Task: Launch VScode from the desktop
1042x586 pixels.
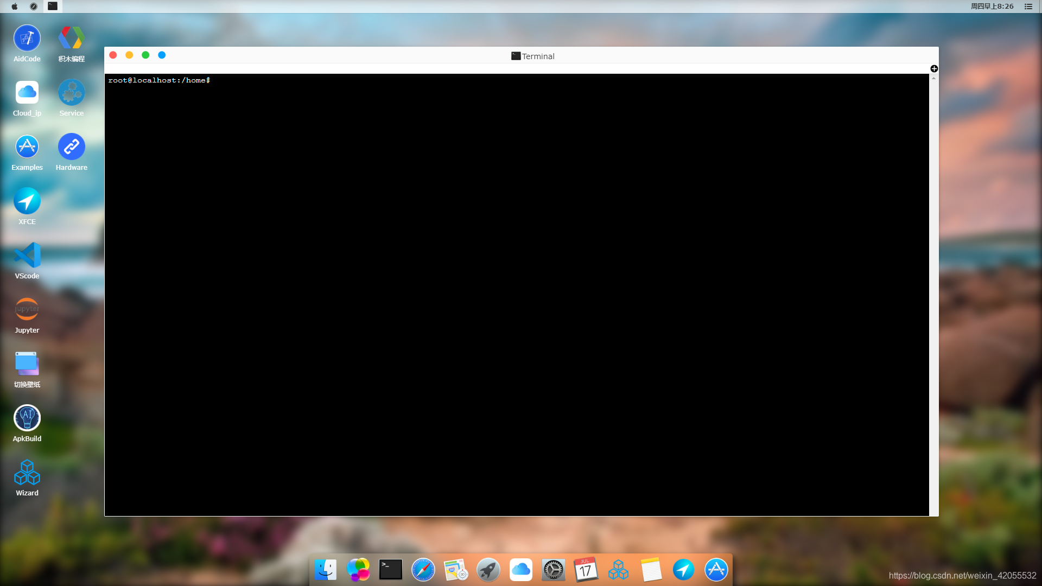Action: tap(27, 256)
